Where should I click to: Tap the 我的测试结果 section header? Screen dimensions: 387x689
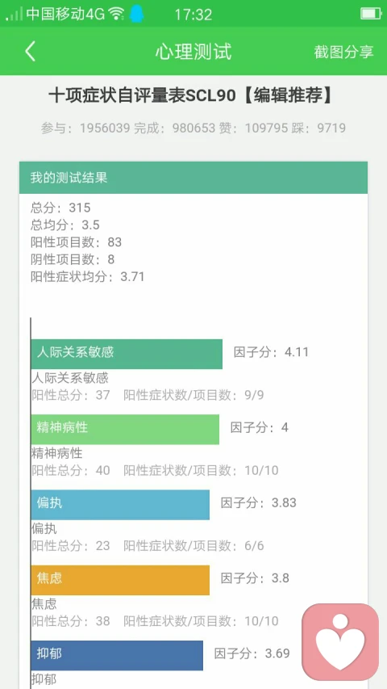193,178
